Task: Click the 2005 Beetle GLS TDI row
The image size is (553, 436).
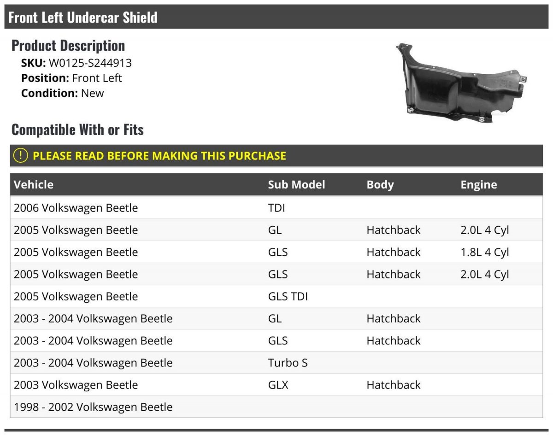Action: [276, 296]
